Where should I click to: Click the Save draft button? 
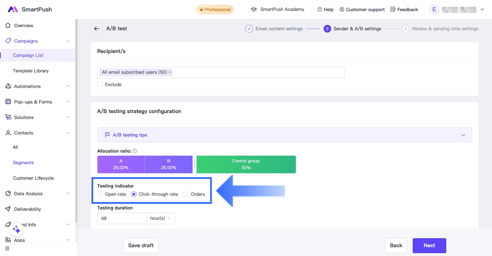141,246
